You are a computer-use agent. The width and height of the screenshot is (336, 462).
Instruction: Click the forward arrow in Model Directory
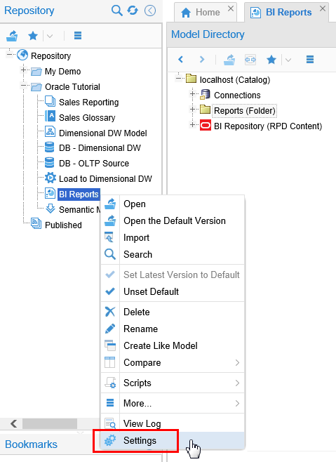(202, 60)
